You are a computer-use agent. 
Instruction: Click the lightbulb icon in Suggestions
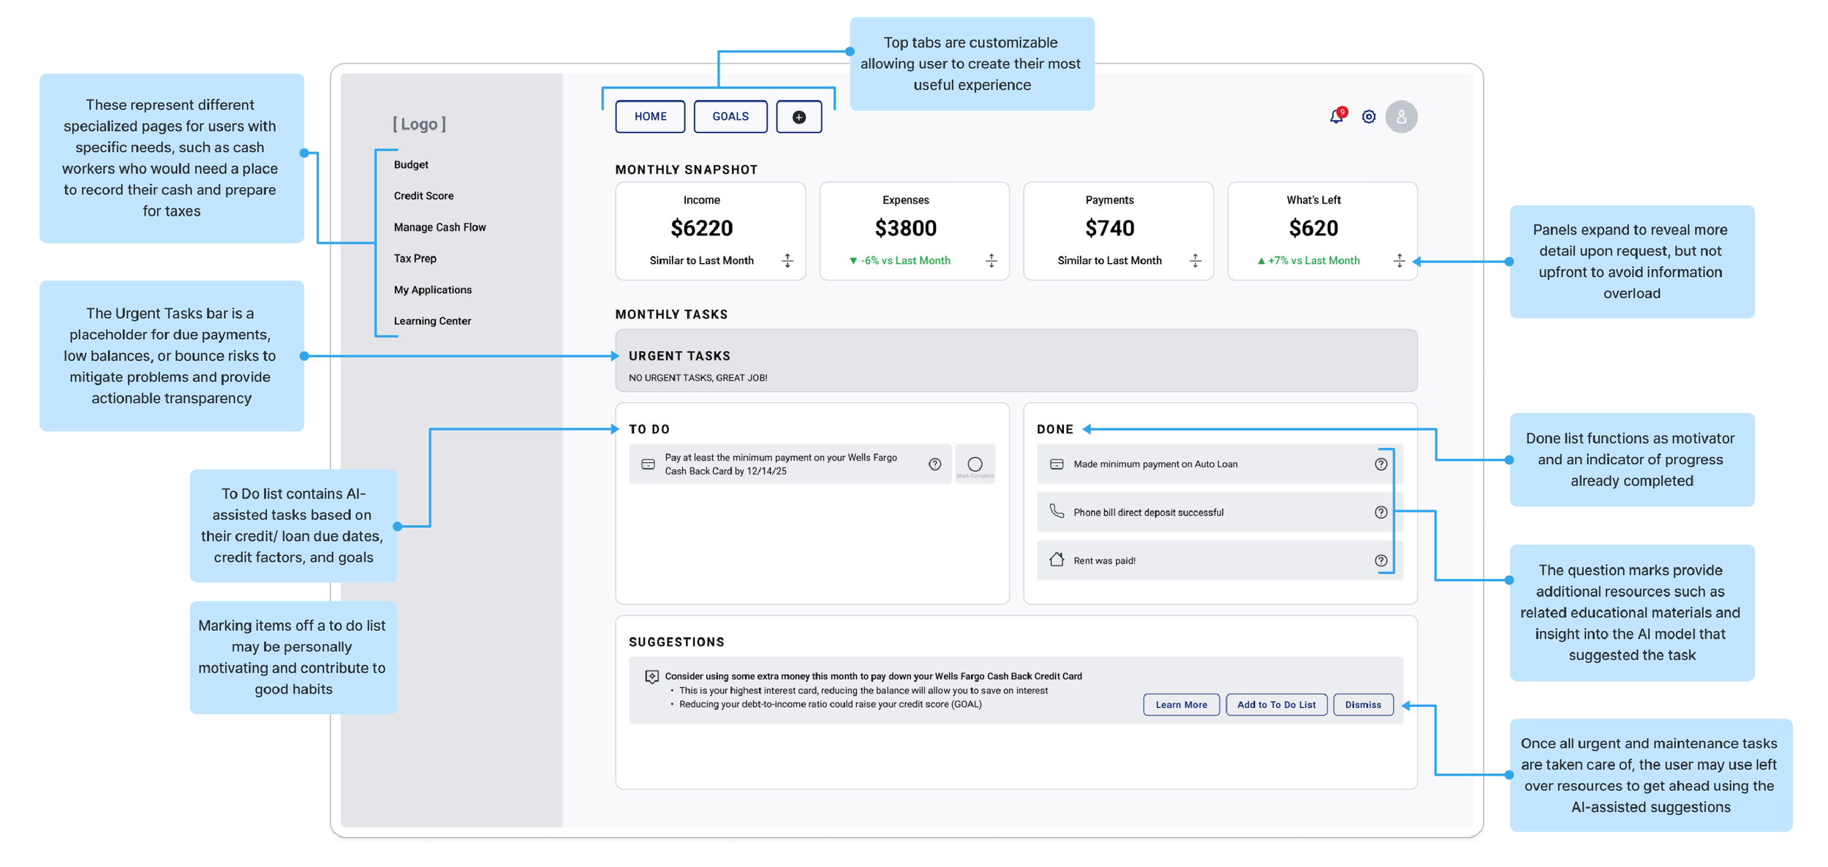[x=651, y=675]
